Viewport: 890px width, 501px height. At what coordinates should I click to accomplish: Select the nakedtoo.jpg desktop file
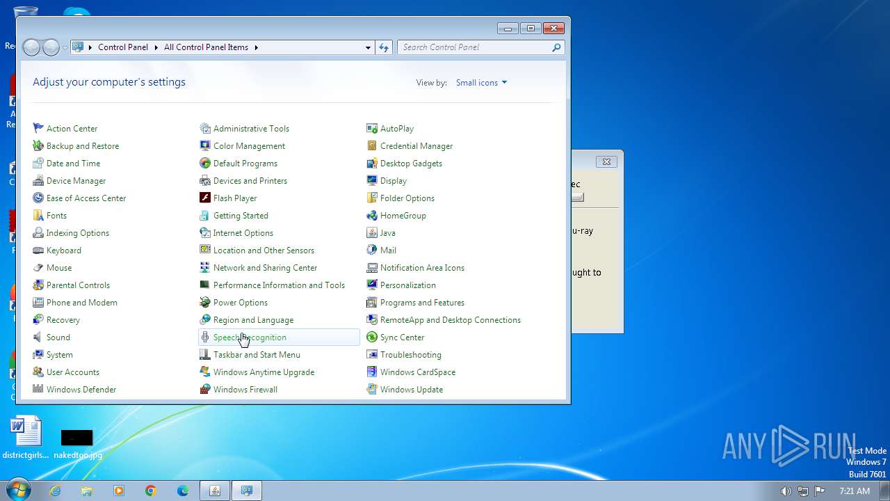tap(77, 443)
